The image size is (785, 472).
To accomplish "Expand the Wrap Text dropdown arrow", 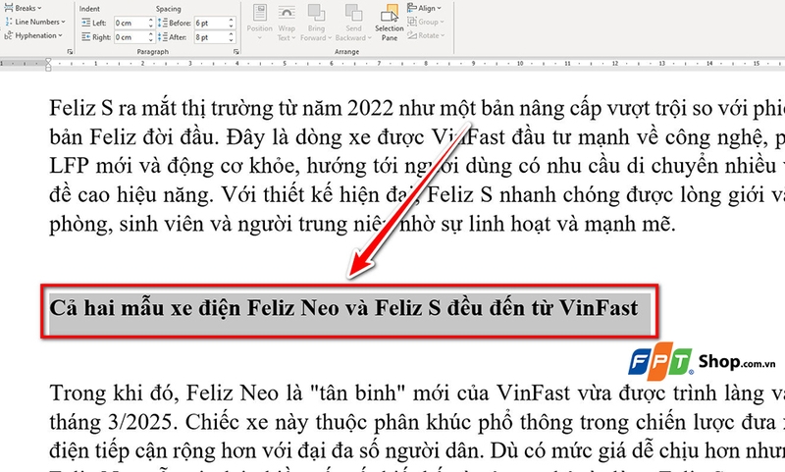I will pos(293,38).
